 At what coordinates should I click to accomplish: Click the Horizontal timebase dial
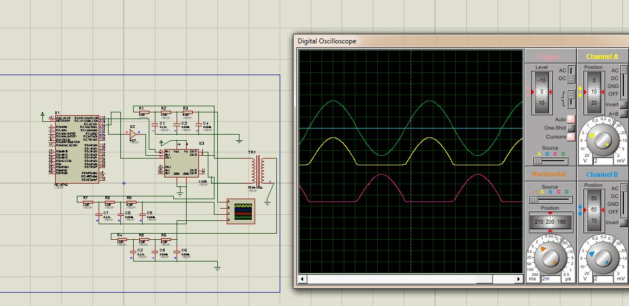click(x=550, y=258)
